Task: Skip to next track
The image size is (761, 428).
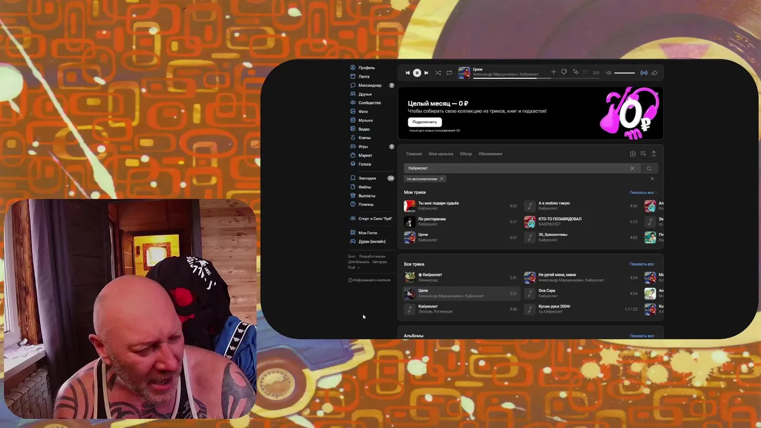Action: [426, 73]
